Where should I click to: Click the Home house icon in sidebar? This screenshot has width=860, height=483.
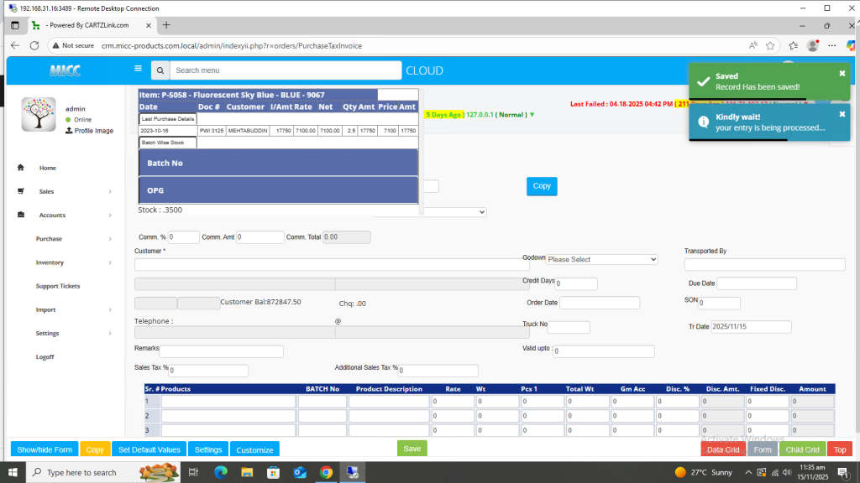[20, 168]
